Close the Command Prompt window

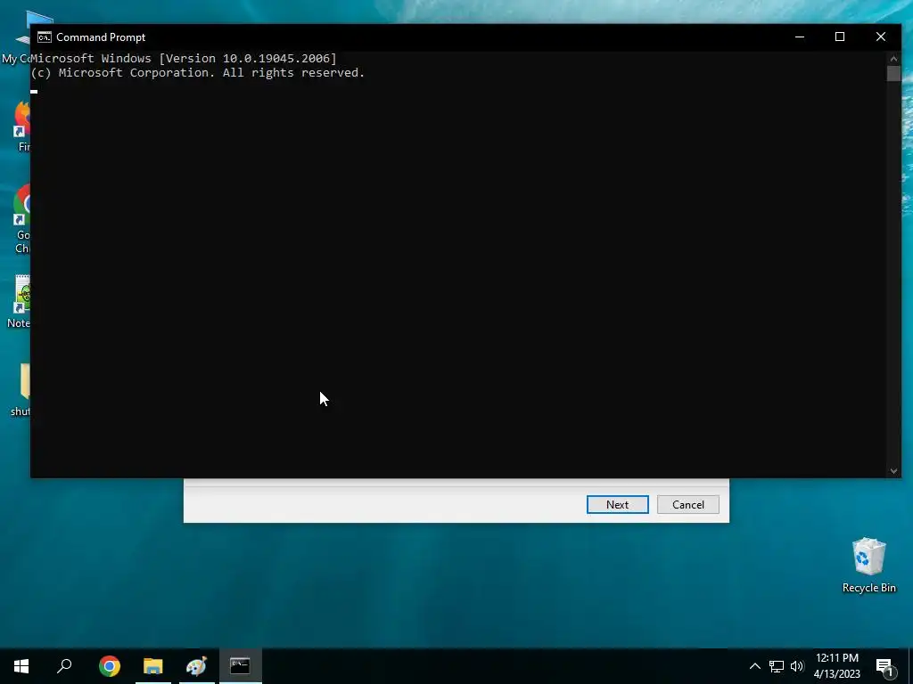click(880, 37)
